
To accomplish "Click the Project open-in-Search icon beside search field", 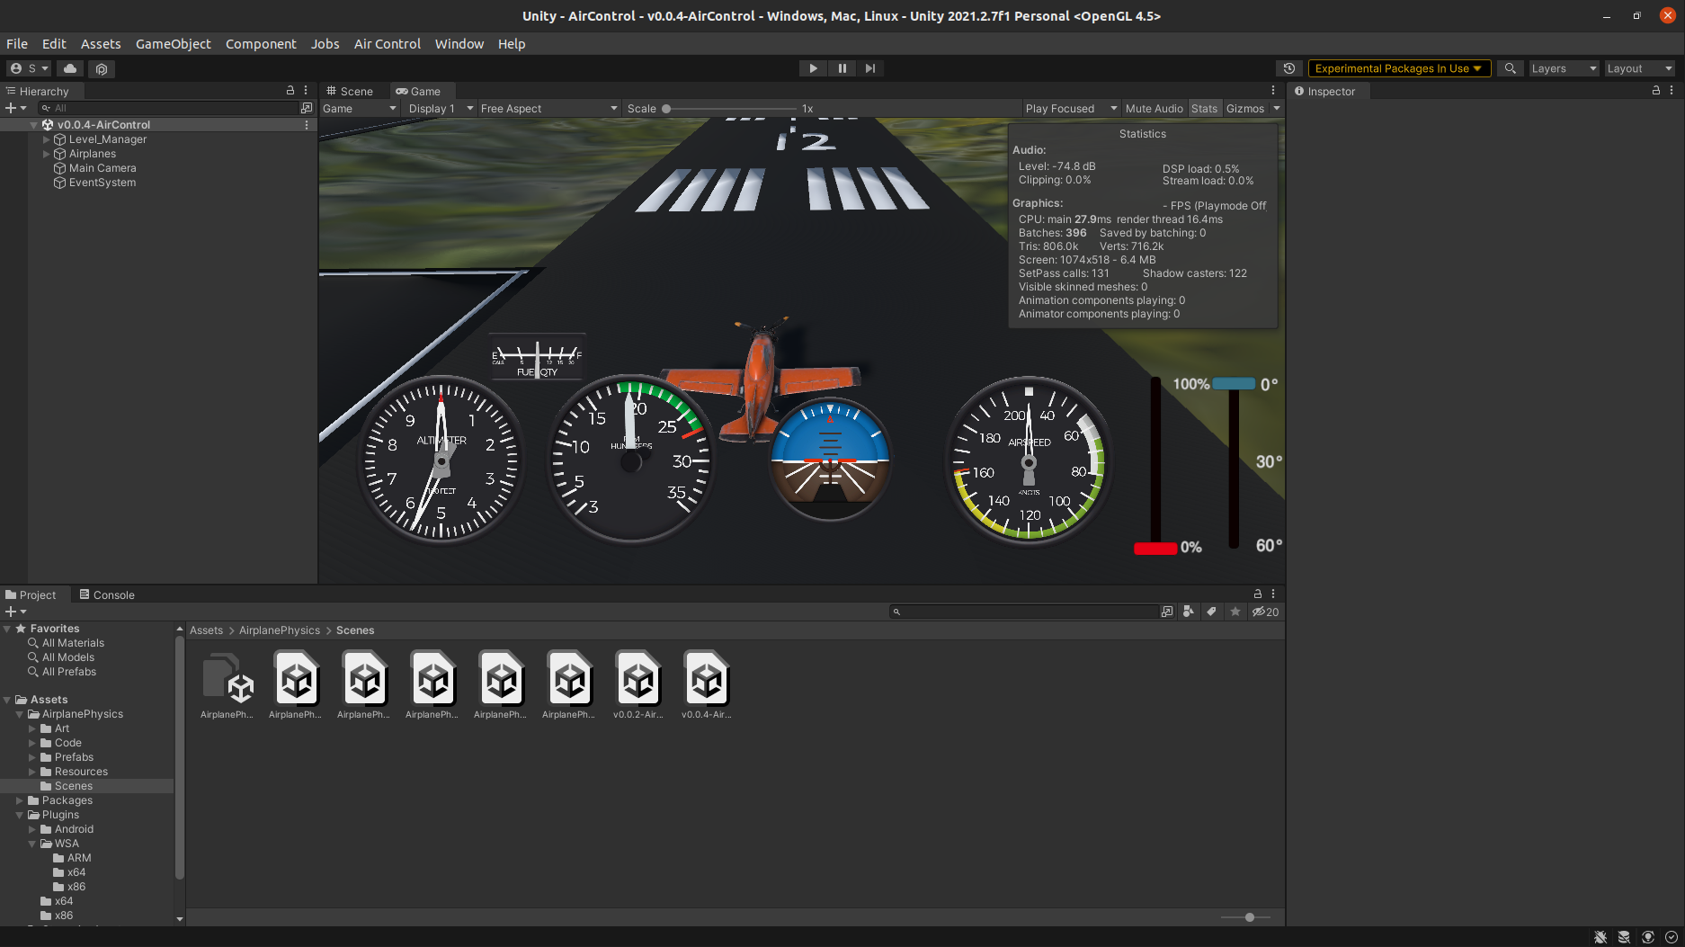I will click(1167, 612).
